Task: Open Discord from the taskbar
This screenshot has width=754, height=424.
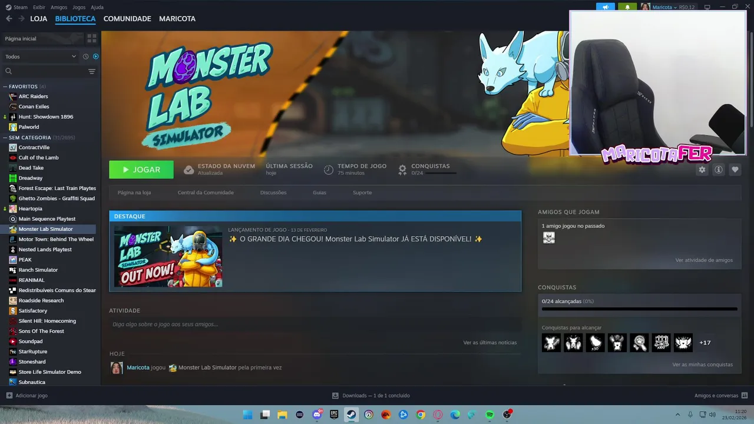Action: (317, 415)
